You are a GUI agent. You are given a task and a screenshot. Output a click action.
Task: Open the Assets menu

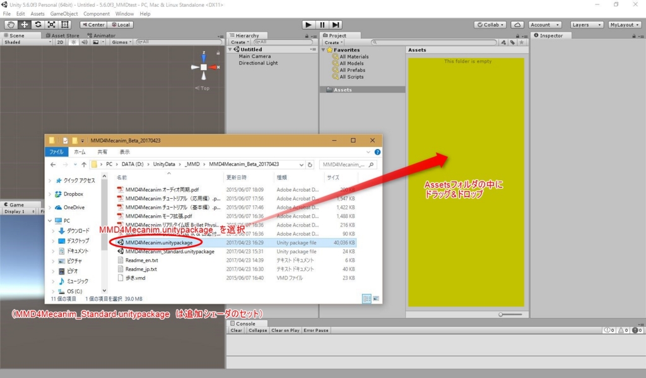37,14
